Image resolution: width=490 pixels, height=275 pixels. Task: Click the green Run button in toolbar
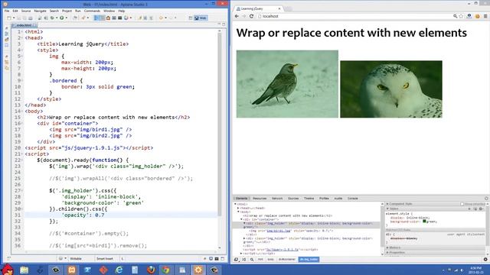tap(62, 18)
